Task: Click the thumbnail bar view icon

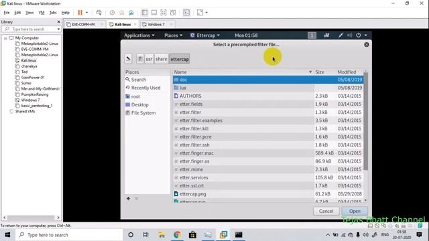Action: coord(154,13)
